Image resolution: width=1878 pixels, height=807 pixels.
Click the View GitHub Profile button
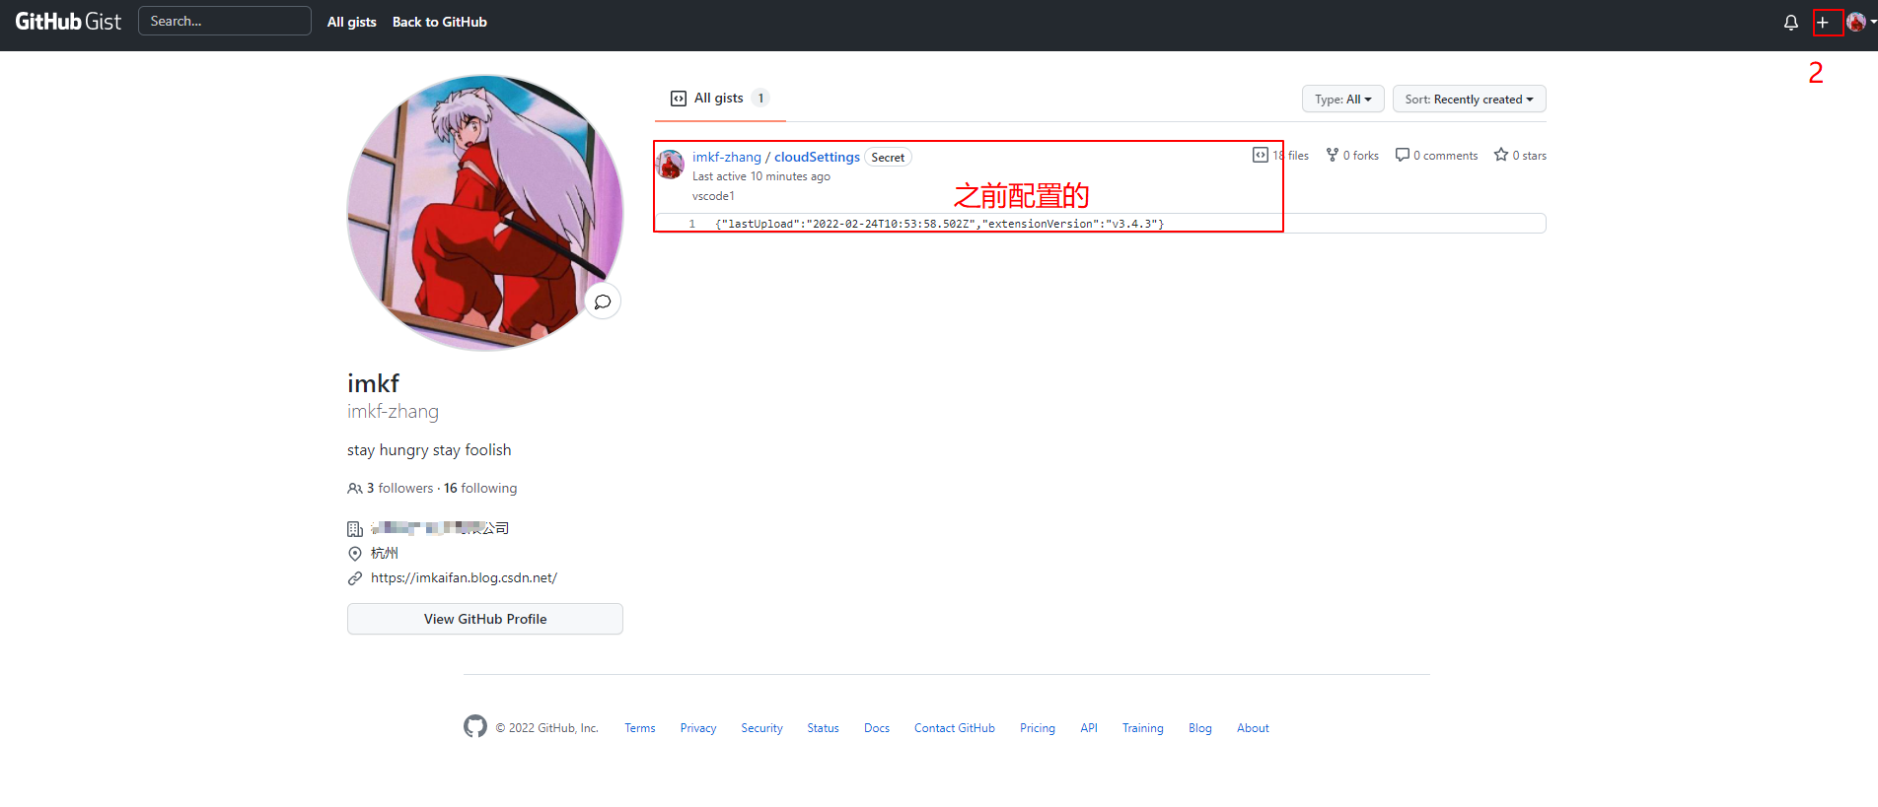(x=485, y=619)
